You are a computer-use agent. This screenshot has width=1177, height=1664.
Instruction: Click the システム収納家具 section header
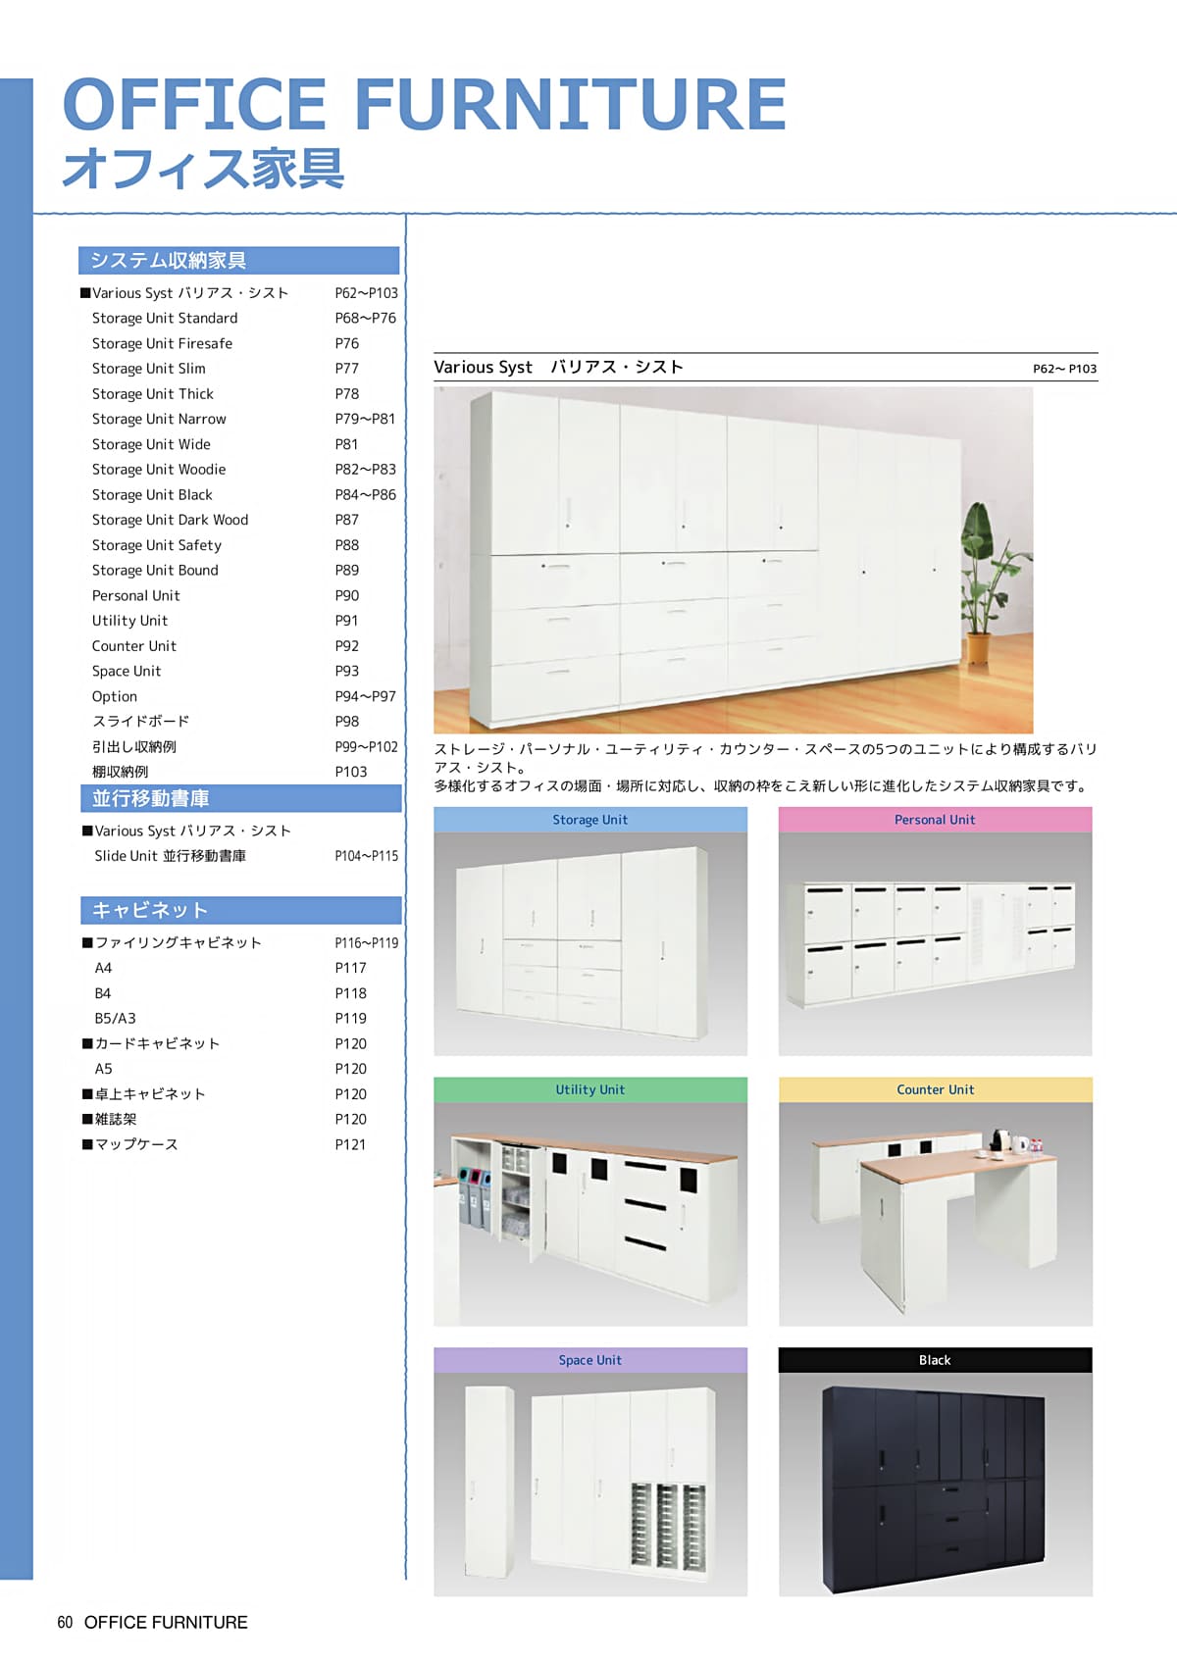click(x=238, y=261)
